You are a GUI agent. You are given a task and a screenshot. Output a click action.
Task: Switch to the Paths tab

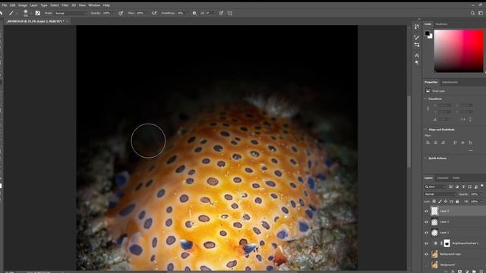(x=456, y=178)
